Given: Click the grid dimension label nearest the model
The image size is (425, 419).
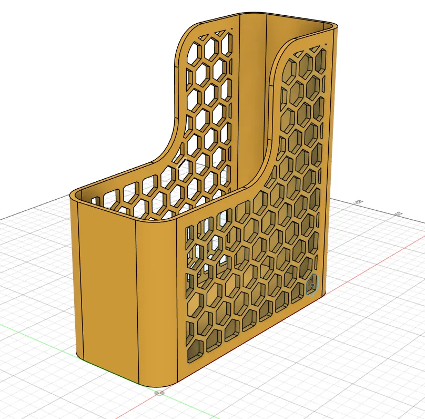Looking at the screenshot, I should point(358,202).
